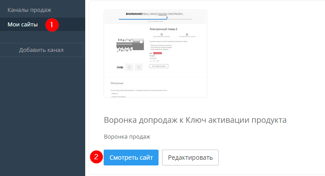Click the outlined decline button in the preview
The height and width of the screenshot is (176, 325).
pos(159,66)
